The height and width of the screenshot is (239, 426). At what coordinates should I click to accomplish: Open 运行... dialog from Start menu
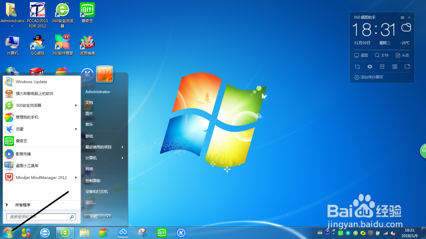(90, 202)
